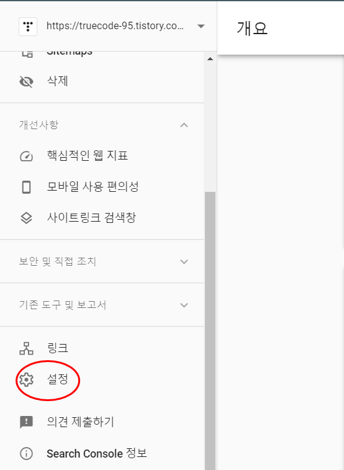This screenshot has width=344, height=470.
Task: Click the truecode-95.tistory URL property text
Action: click(x=115, y=26)
